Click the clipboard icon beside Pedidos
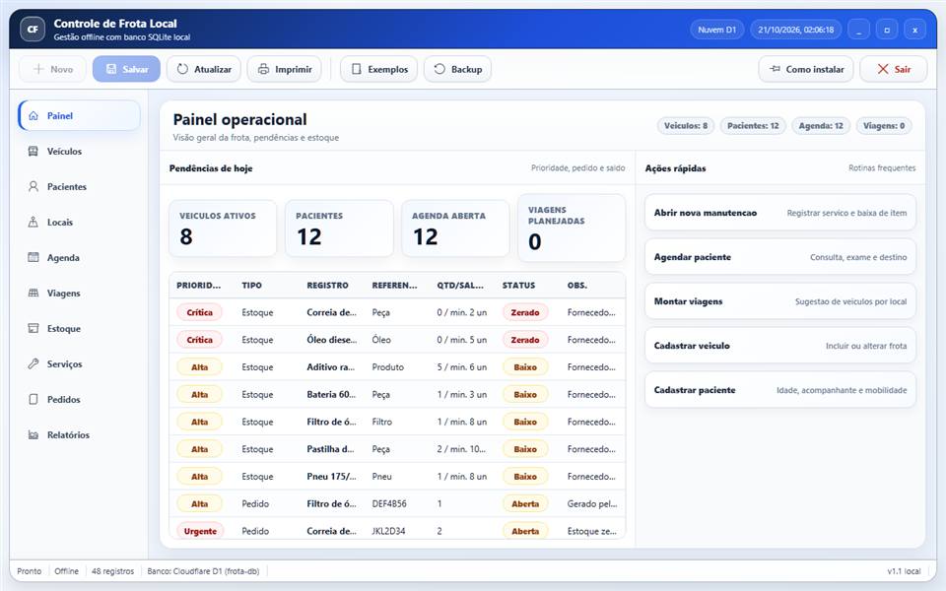946x591 pixels. pyautogui.click(x=34, y=399)
